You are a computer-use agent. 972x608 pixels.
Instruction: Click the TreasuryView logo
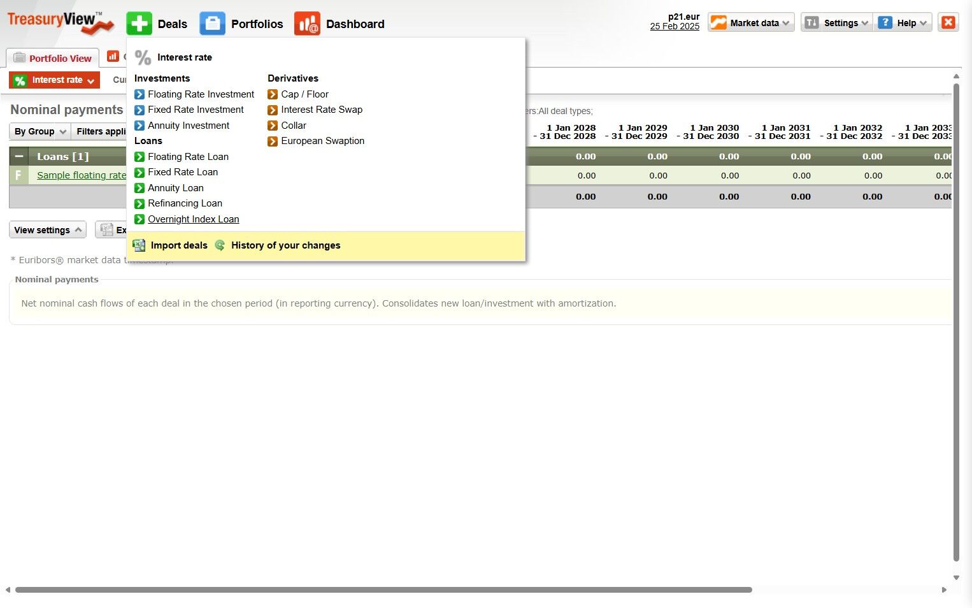click(61, 22)
